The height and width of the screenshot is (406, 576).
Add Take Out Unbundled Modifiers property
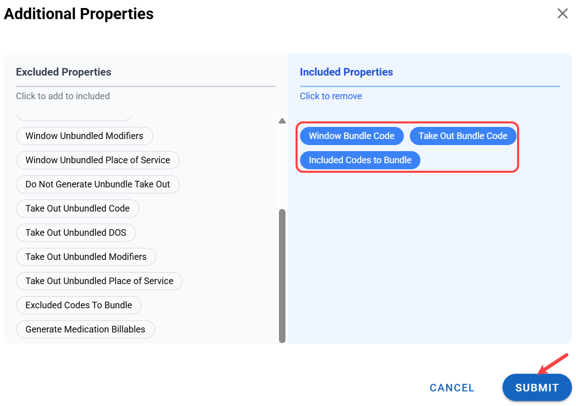[x=86, y=257]
